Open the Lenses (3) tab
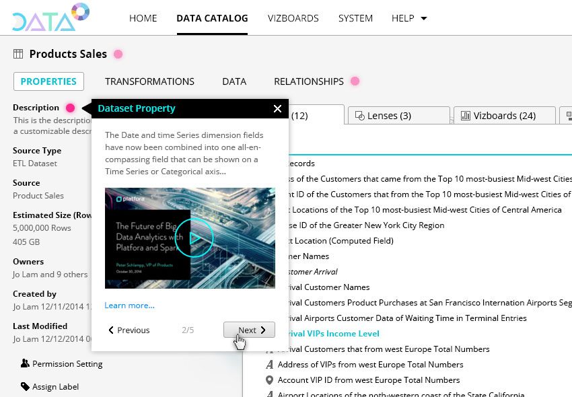This screenshot has width=572, height=397. (x=382, y=116)
